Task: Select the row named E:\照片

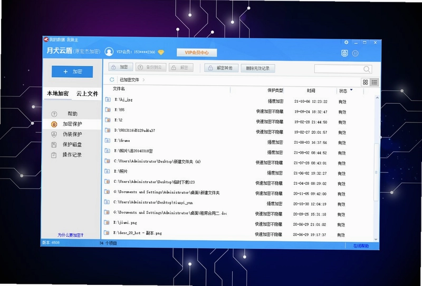Action: coord(238,172)
